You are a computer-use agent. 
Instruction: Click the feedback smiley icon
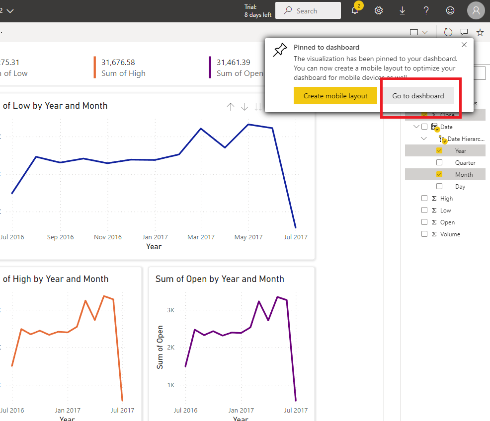(x=450, y=11)
